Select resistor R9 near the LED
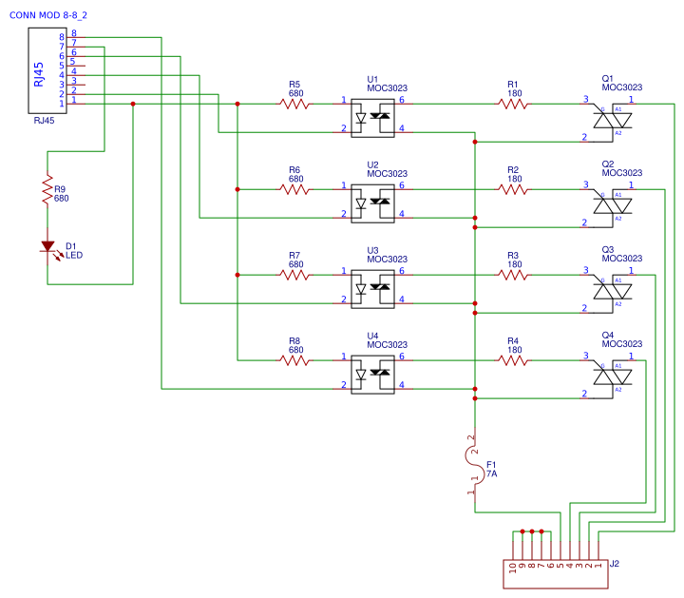 click(x=47, y=189)
